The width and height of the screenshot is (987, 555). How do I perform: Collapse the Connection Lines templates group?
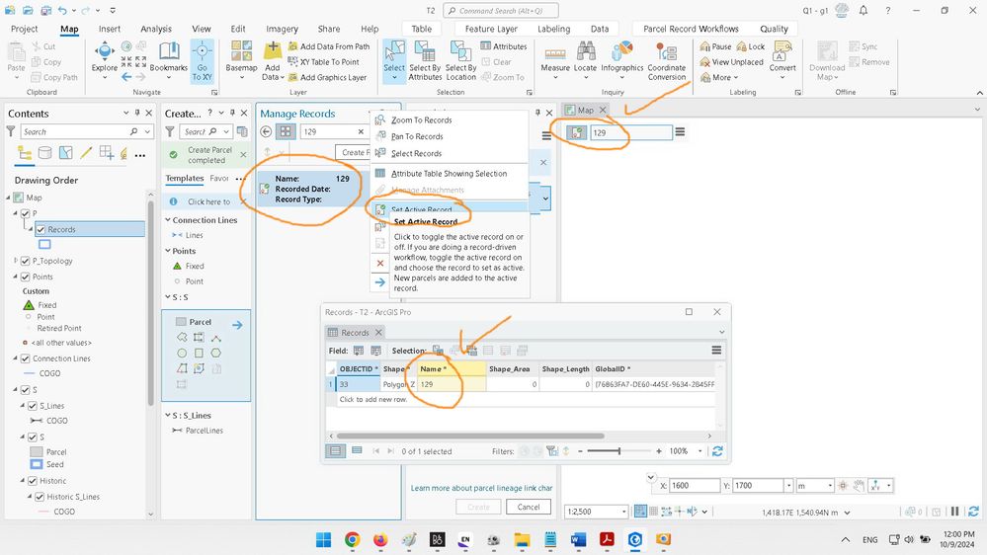pyautogui.click(x=168, y=220)
